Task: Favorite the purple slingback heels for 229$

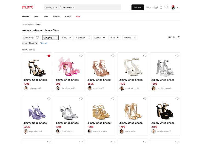Action: pyautogui.click(x=49, y=99)
